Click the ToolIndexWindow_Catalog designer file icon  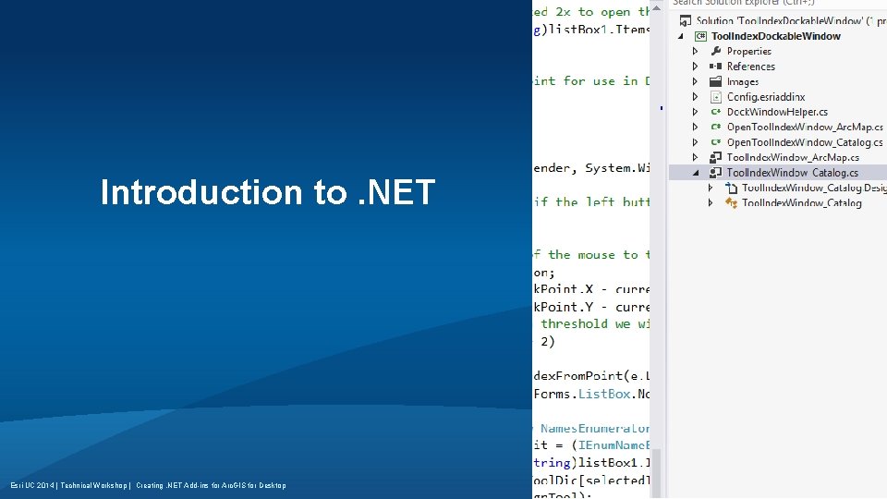tap(731, 188)
